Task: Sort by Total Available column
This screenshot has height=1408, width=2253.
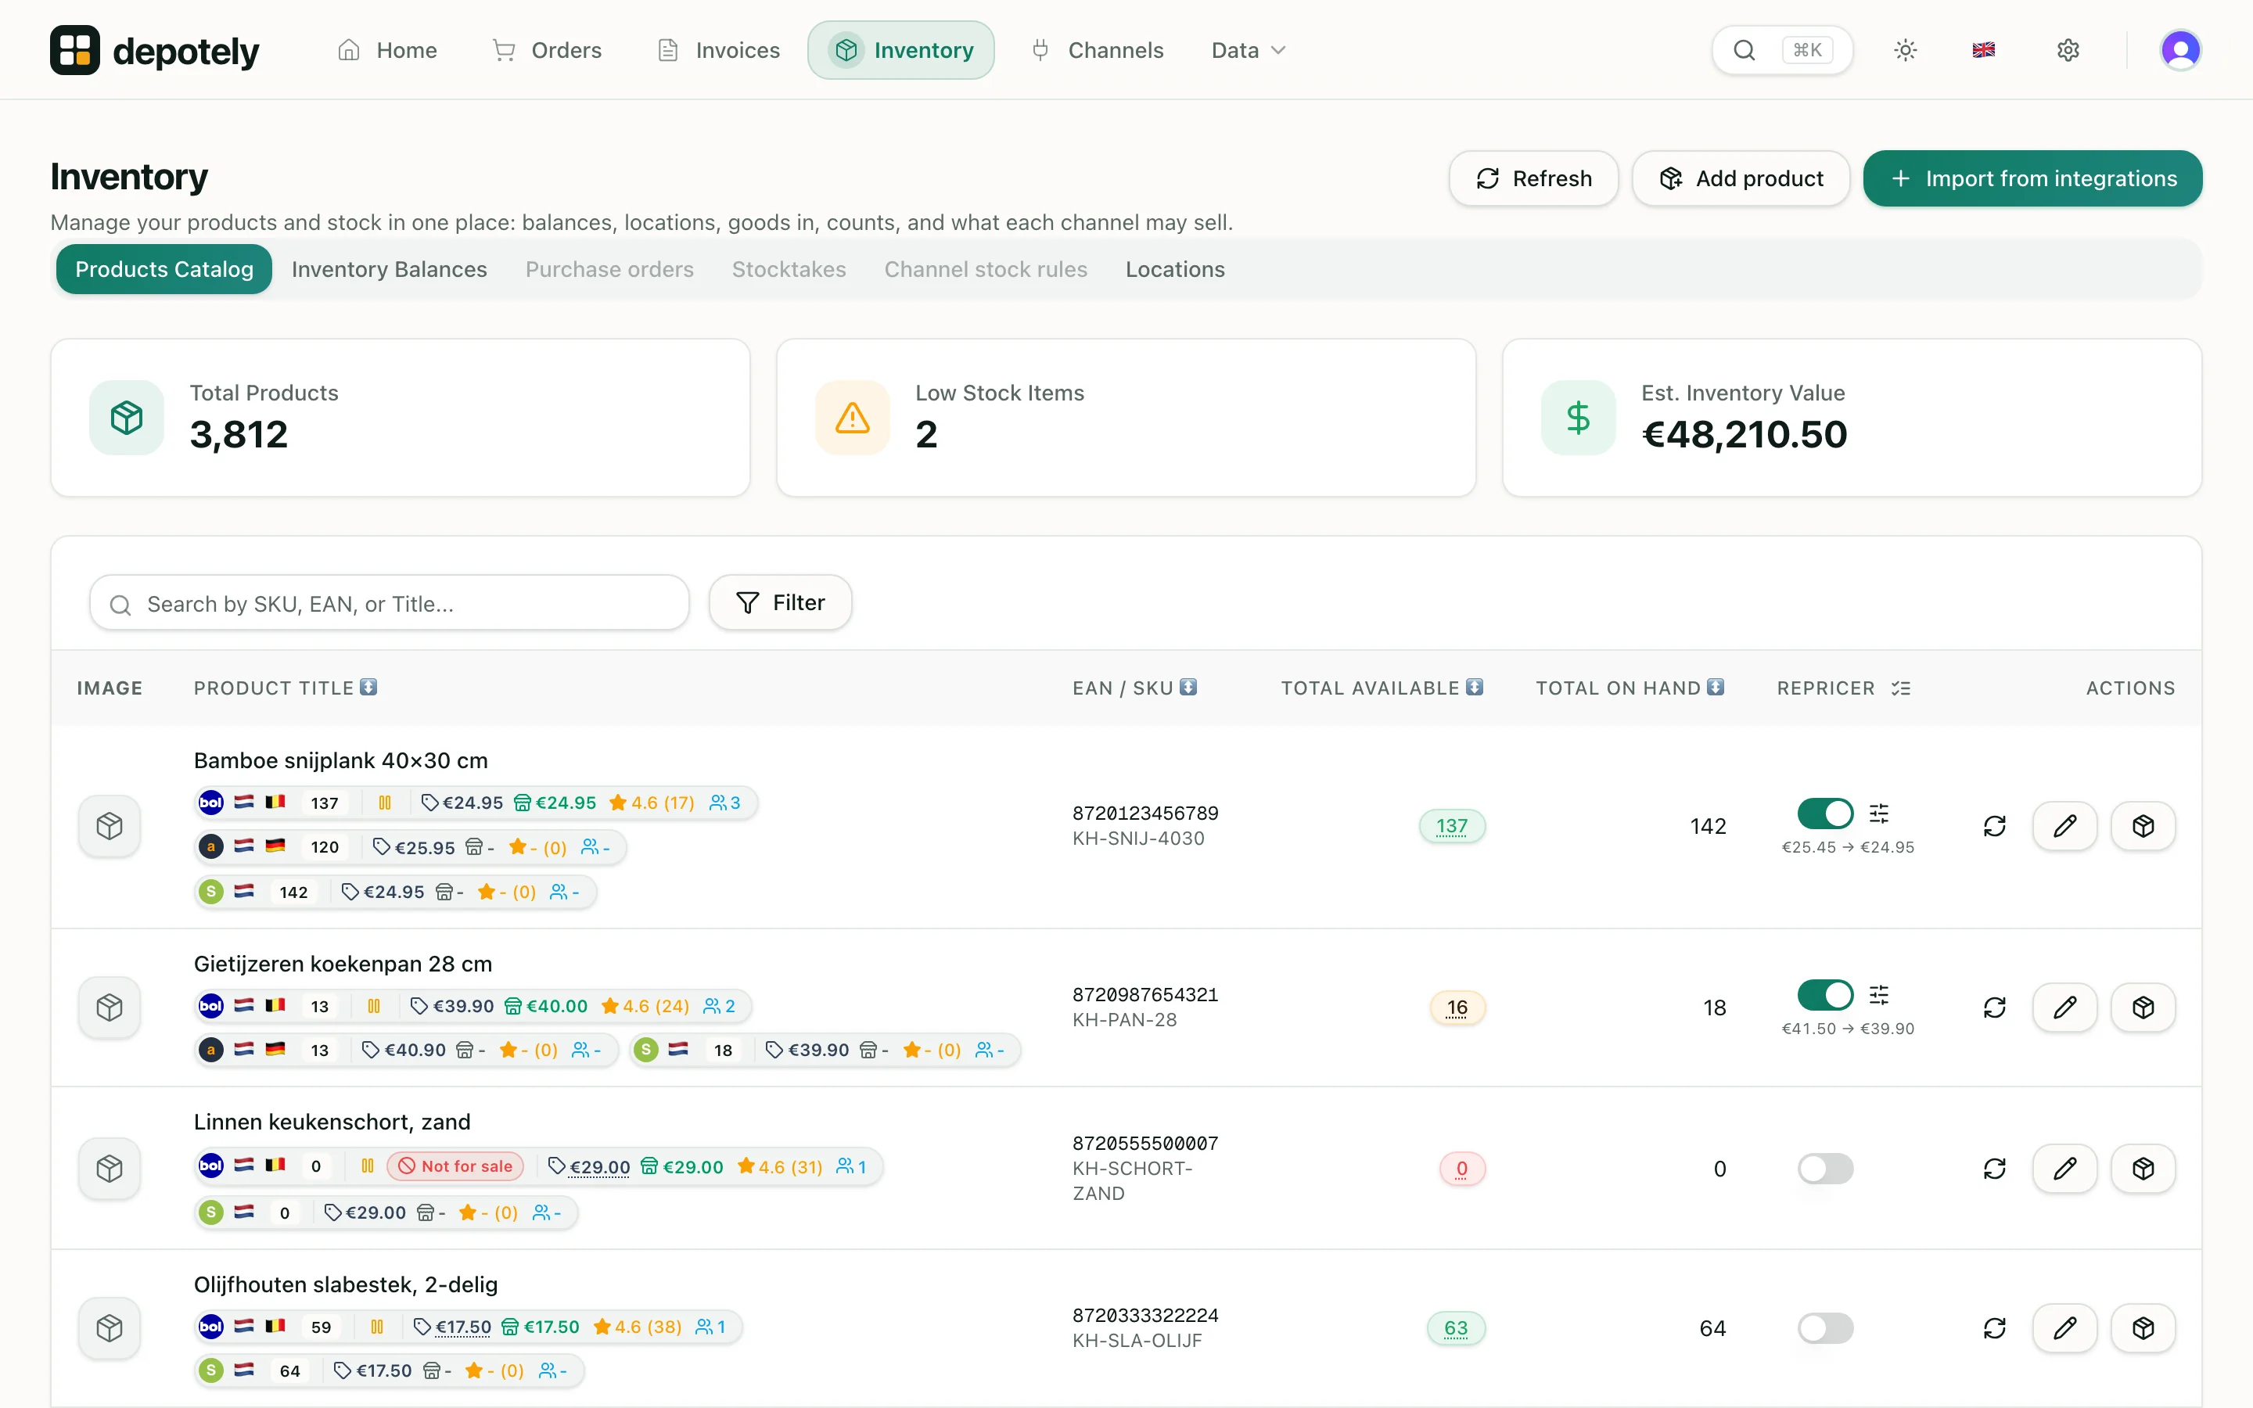Action: click(1382, 688)
